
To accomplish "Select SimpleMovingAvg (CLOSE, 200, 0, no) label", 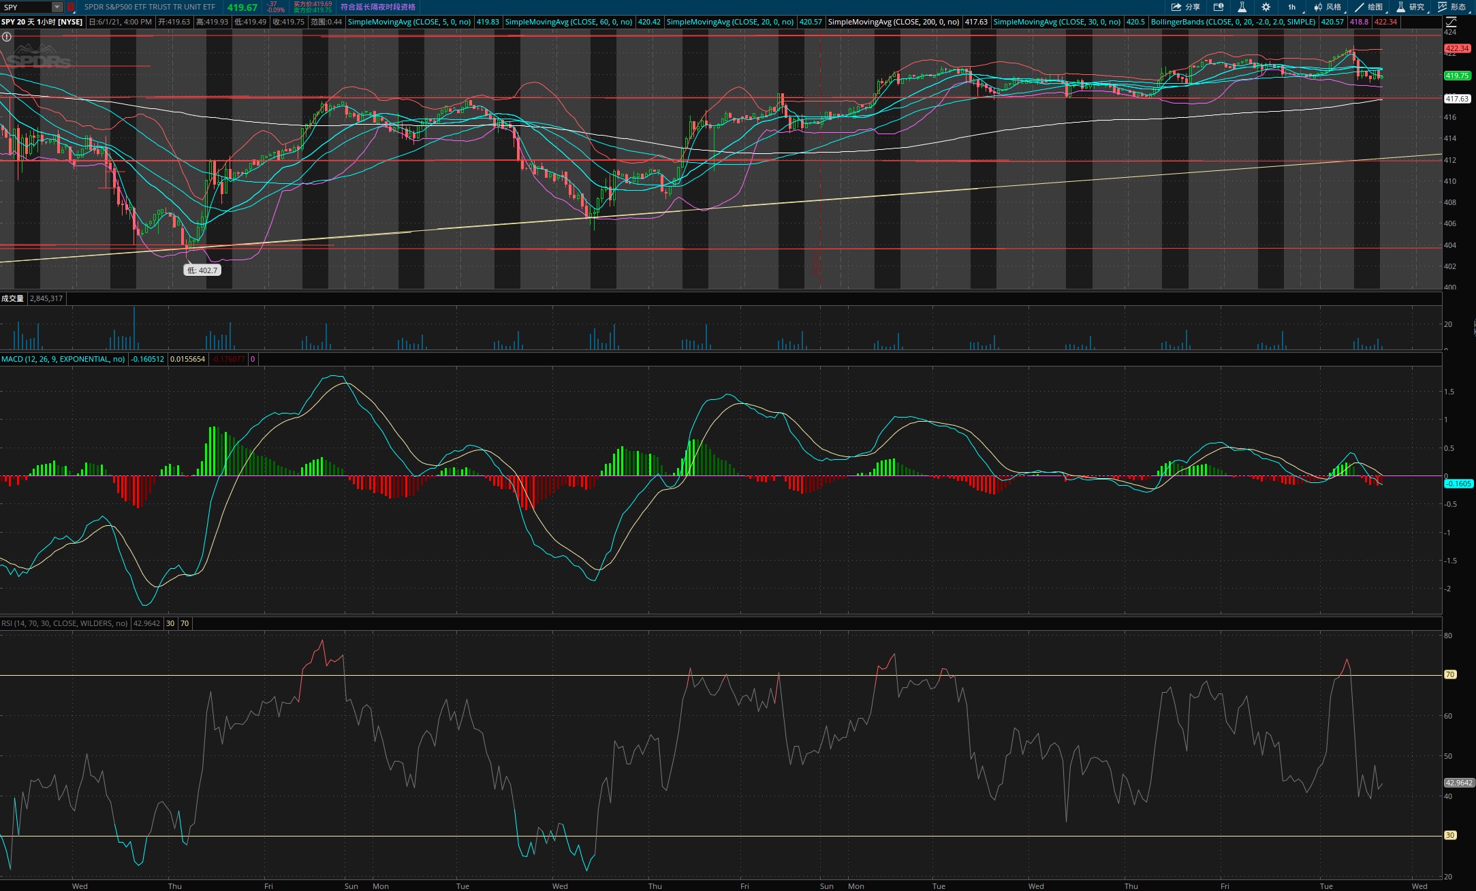I will 894,22.
